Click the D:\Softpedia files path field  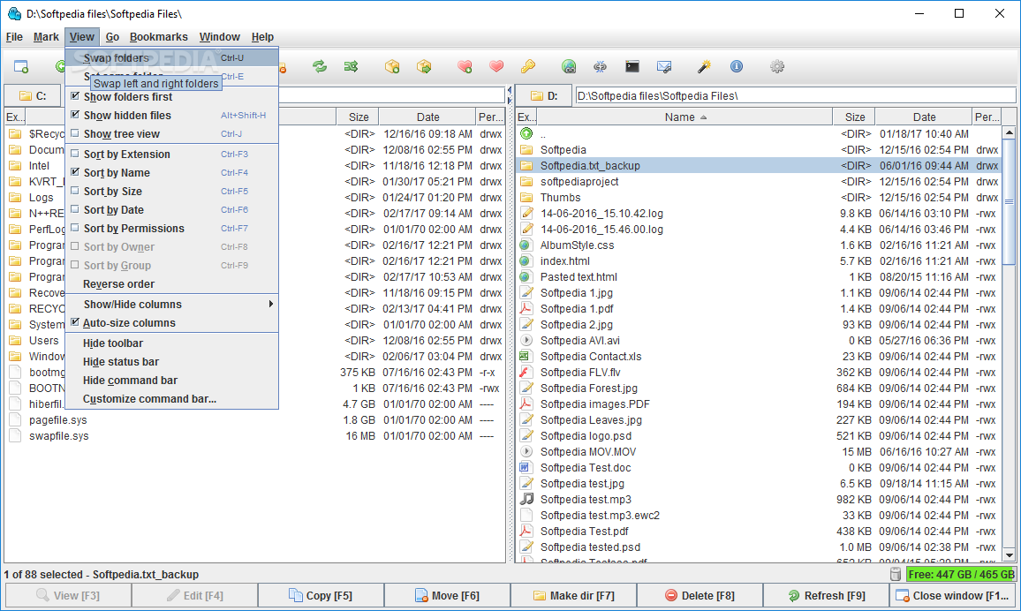[795, 95]
